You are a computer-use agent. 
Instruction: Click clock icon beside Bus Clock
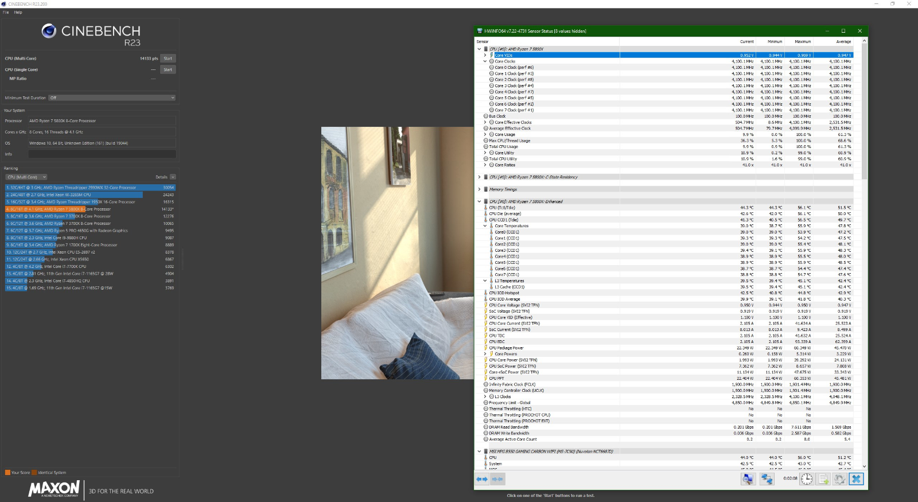(x=486, y=116)
